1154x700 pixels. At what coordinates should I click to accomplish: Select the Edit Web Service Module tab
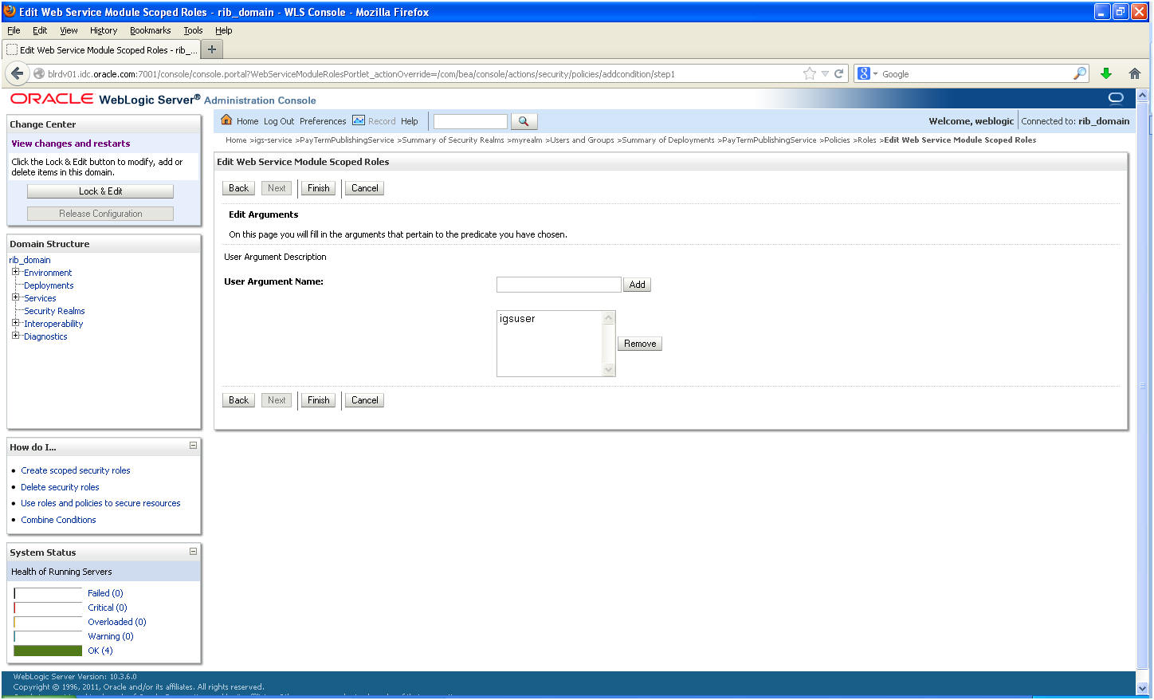(101, 49)
